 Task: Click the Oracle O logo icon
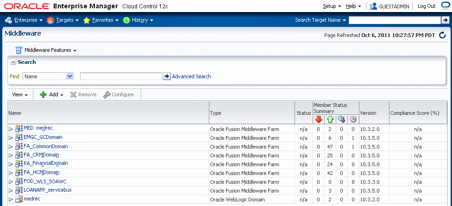point(446,6)
